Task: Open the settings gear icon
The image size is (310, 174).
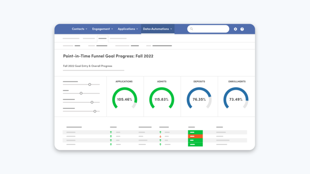Action: pyautogui.click(x=236, y=29)
